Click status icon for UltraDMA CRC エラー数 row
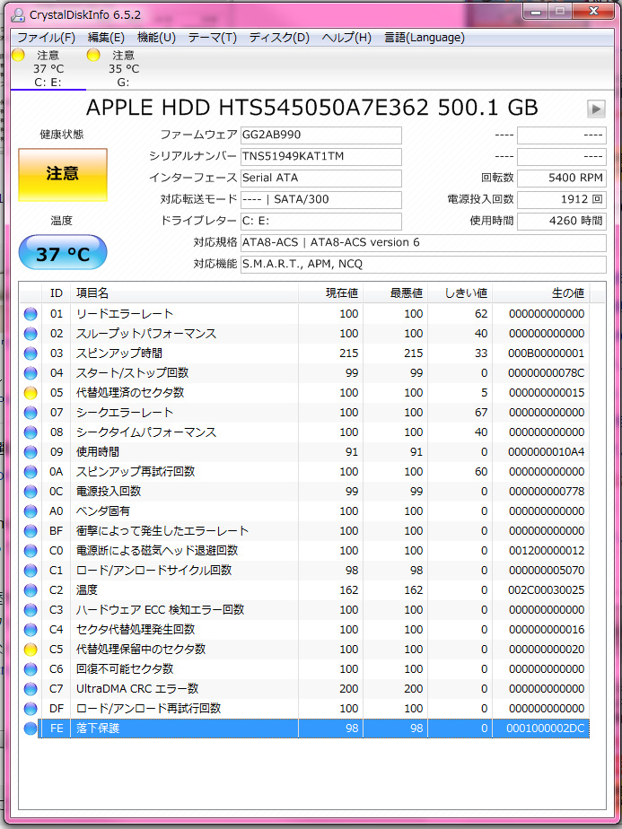622x829 pixels. click(31, 689)
